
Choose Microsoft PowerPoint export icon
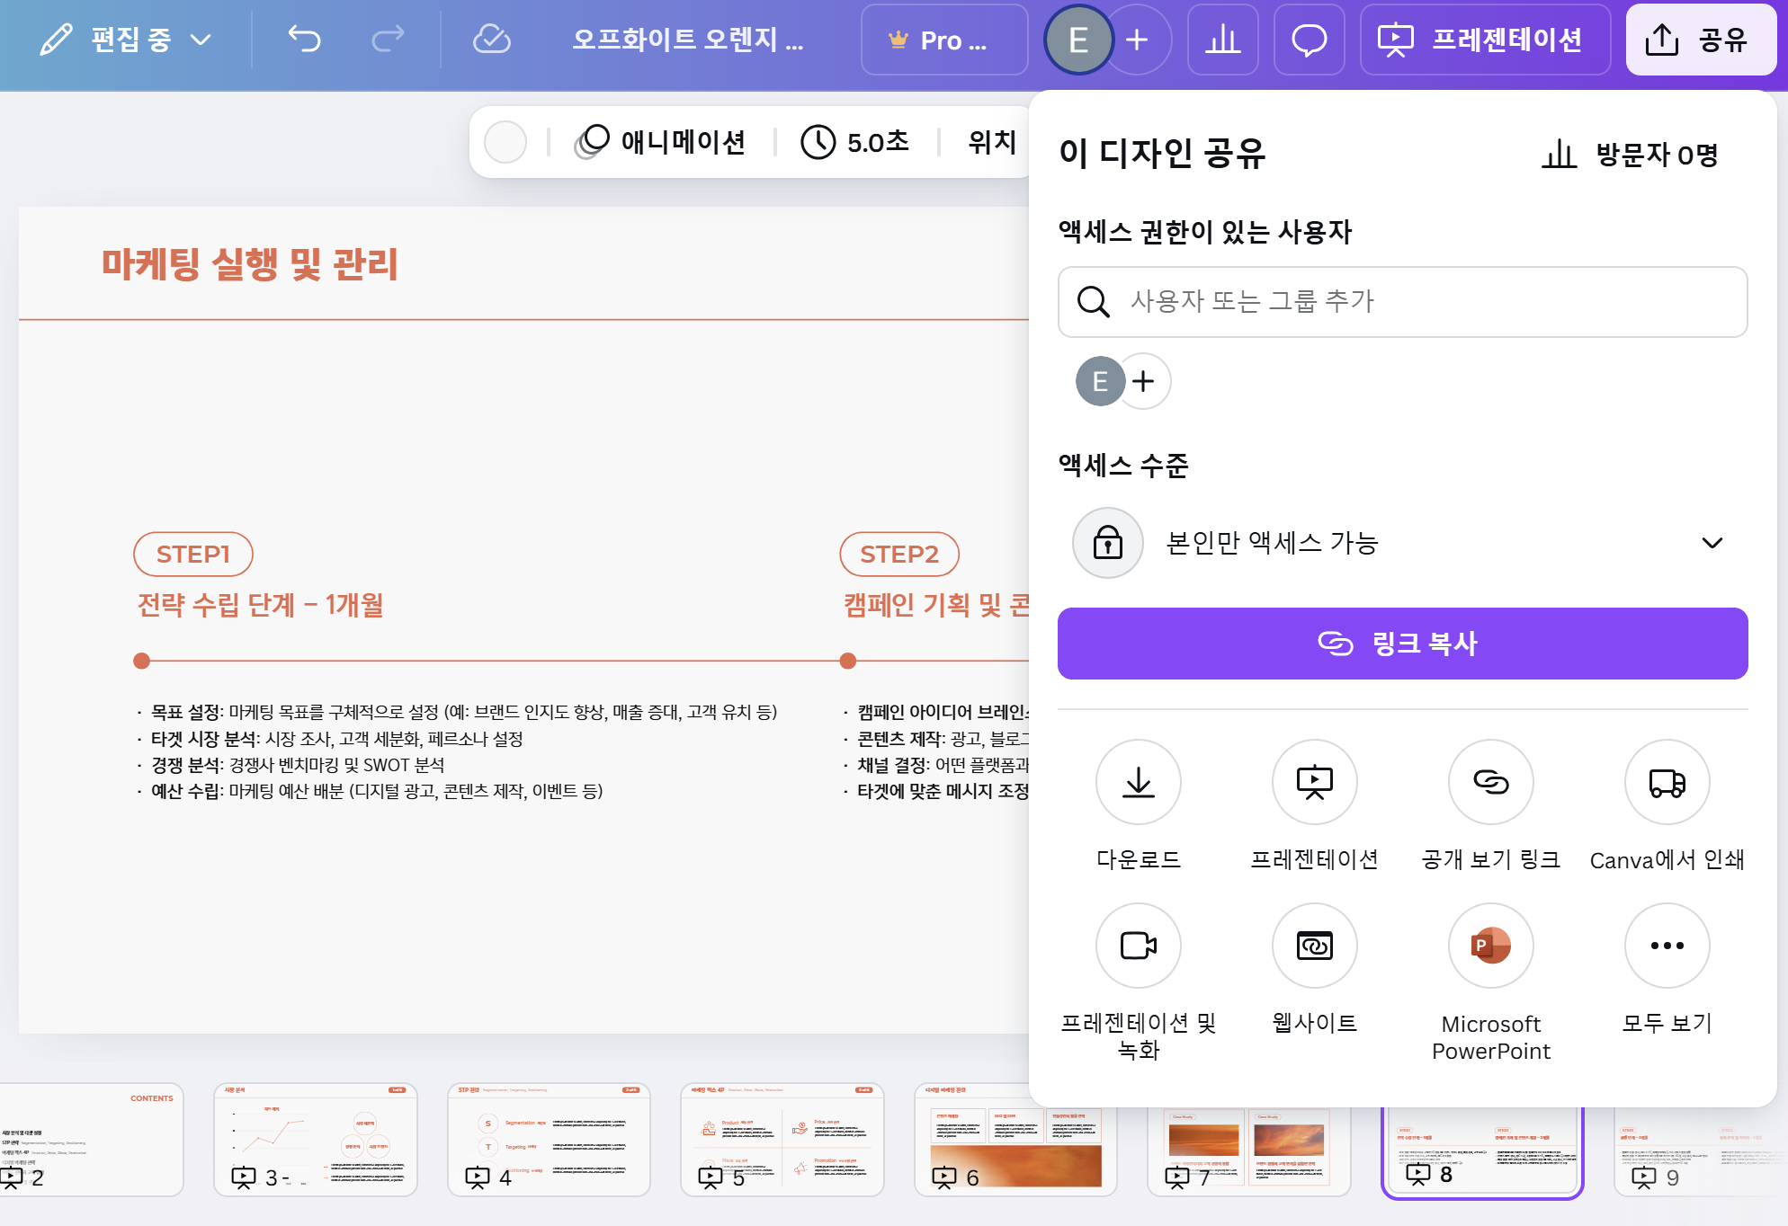tap(1491, 946)
